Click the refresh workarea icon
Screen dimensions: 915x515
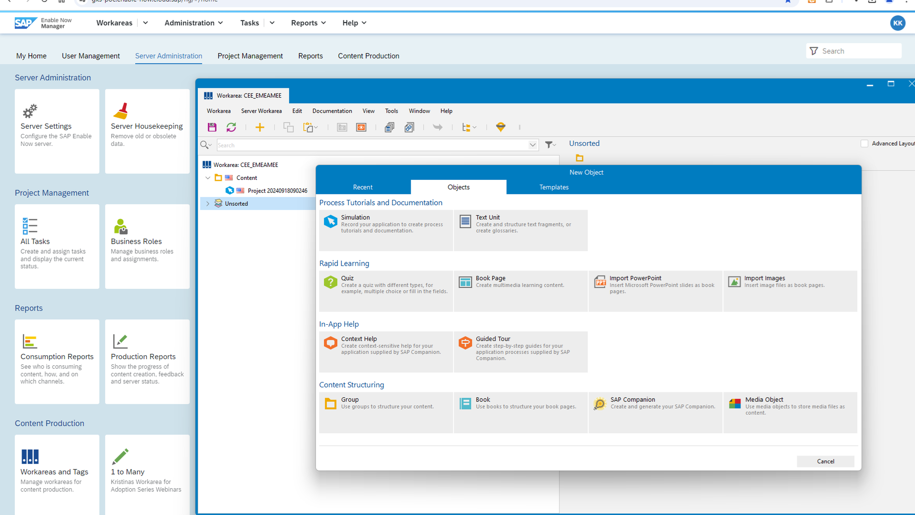click(231, 127)
